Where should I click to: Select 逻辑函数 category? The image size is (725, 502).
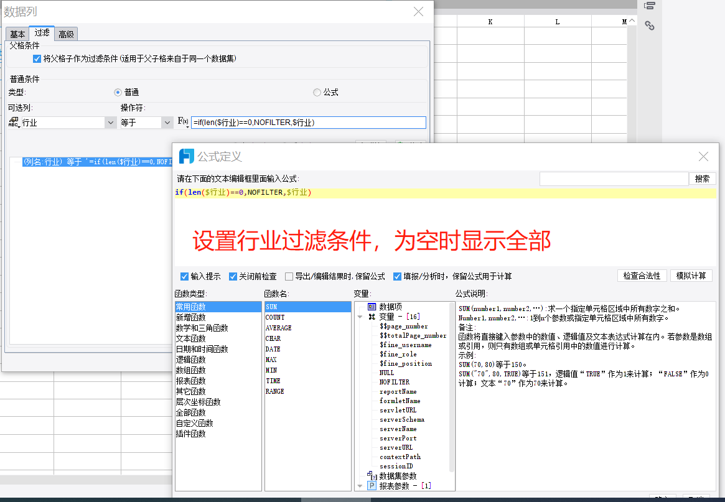click(218, 360)
